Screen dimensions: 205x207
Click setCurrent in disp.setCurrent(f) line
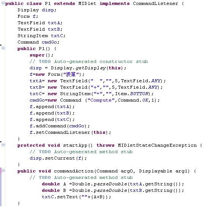click(x=60, y=158)
